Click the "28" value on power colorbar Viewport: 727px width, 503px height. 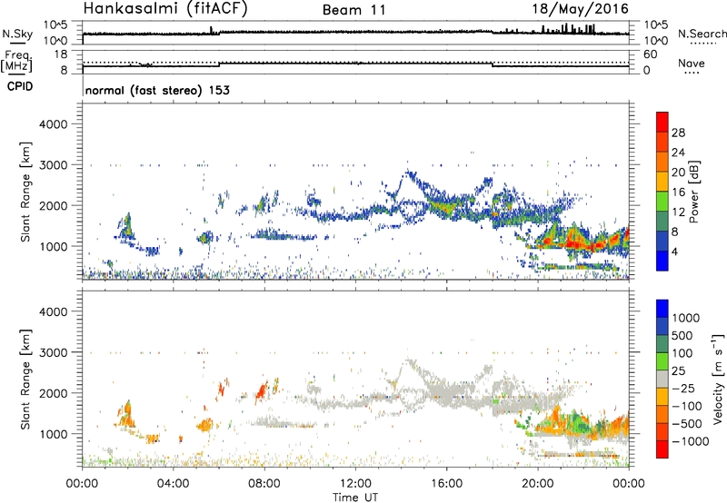click(x=678, y=133)
